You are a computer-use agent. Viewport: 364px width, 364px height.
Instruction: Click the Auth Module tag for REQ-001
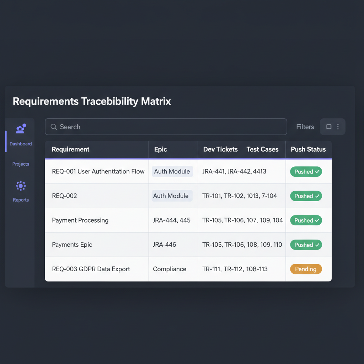(x=172, y=171)
